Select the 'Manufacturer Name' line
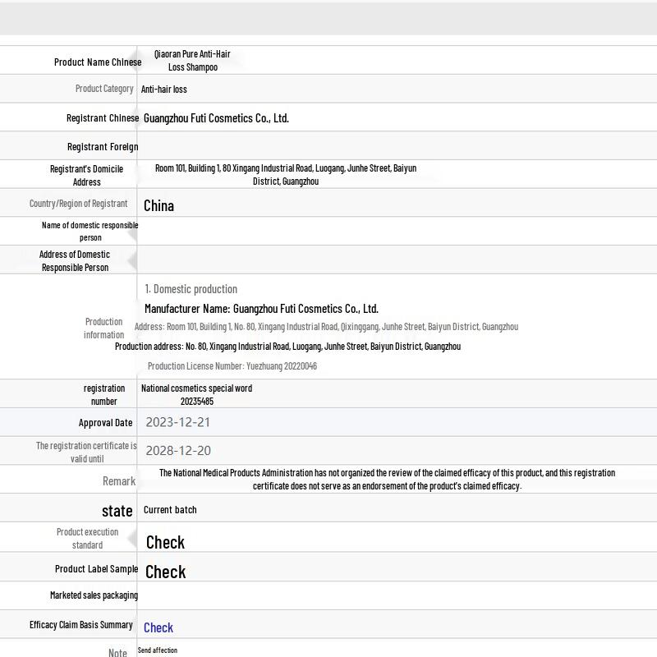Screen dimensions: 657x657 (x=261, y=309)
